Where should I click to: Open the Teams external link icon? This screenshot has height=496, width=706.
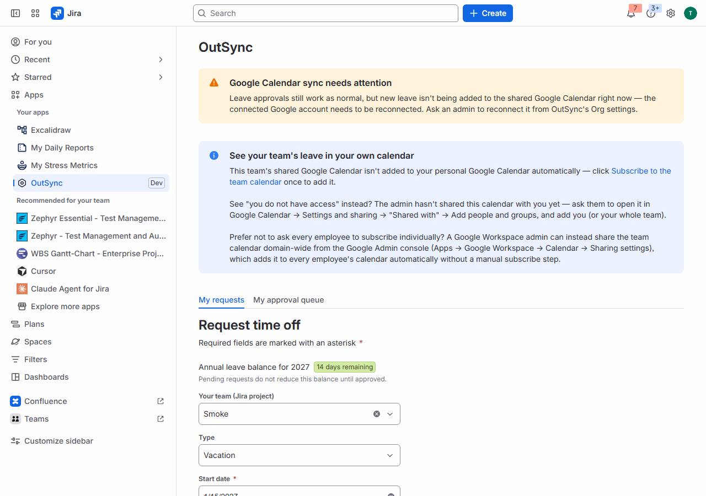coord(161,419)
